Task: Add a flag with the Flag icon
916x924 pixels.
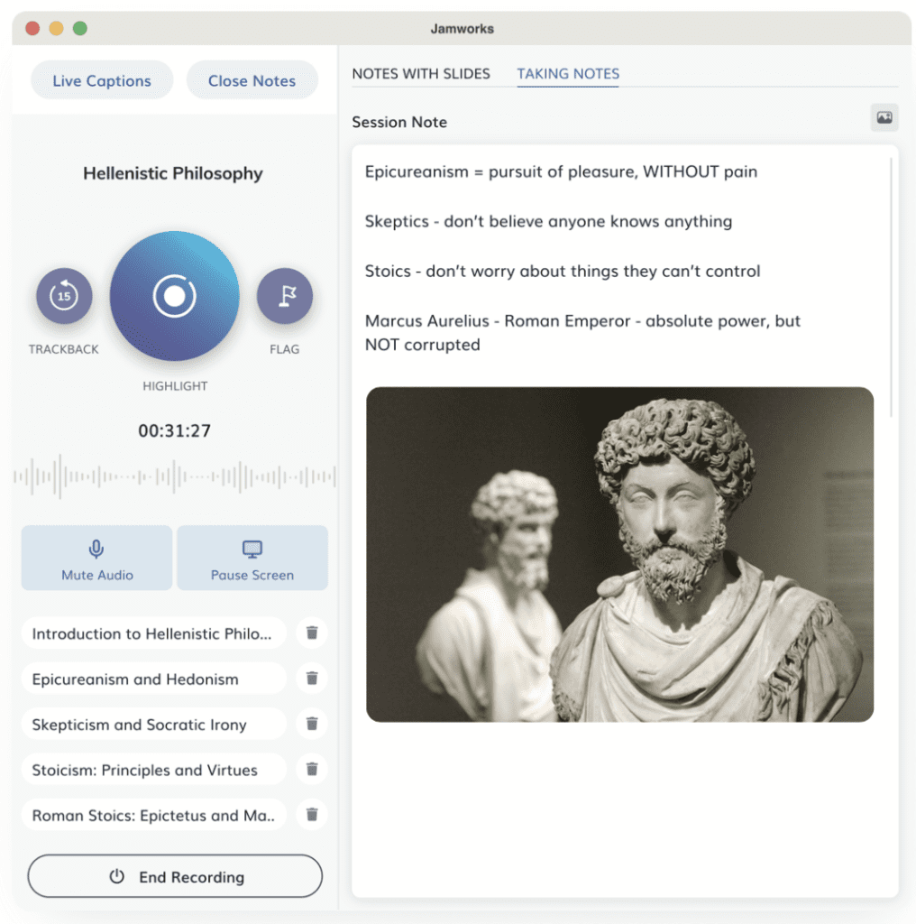Action: pos(285,295)
